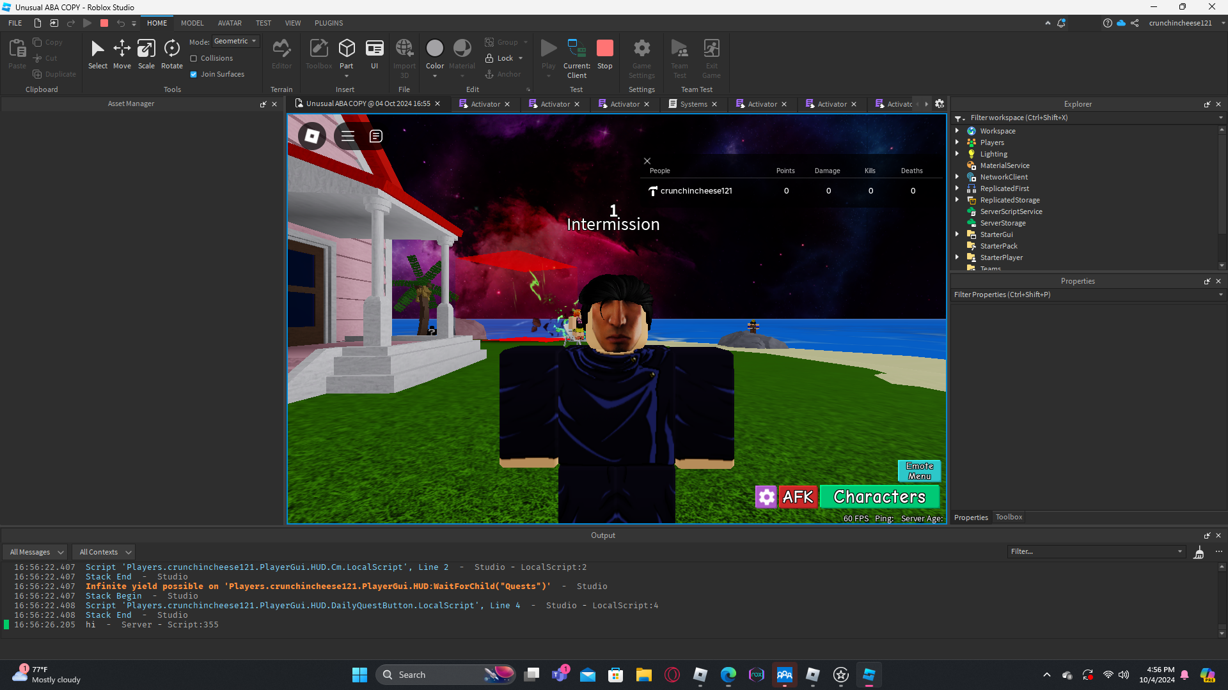Click Current Client view button

click(577, 57)
